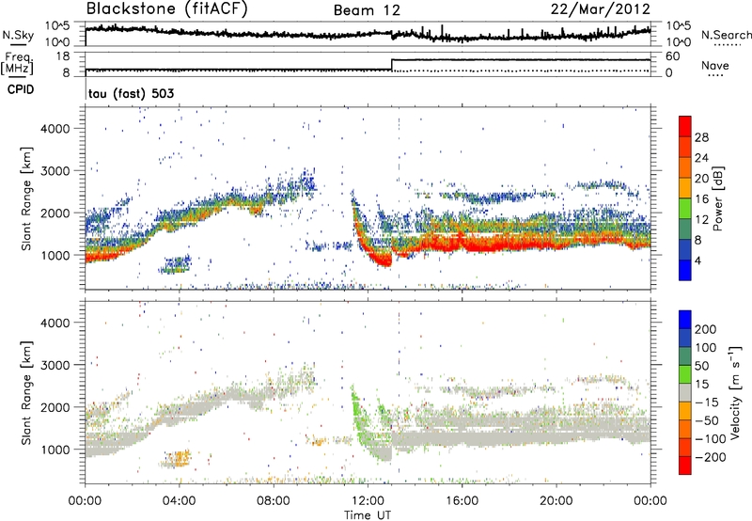Viewport: 752px width, 521px height.
Task: Click the Power [dB] colorbar title
Action: pos(717,198)
